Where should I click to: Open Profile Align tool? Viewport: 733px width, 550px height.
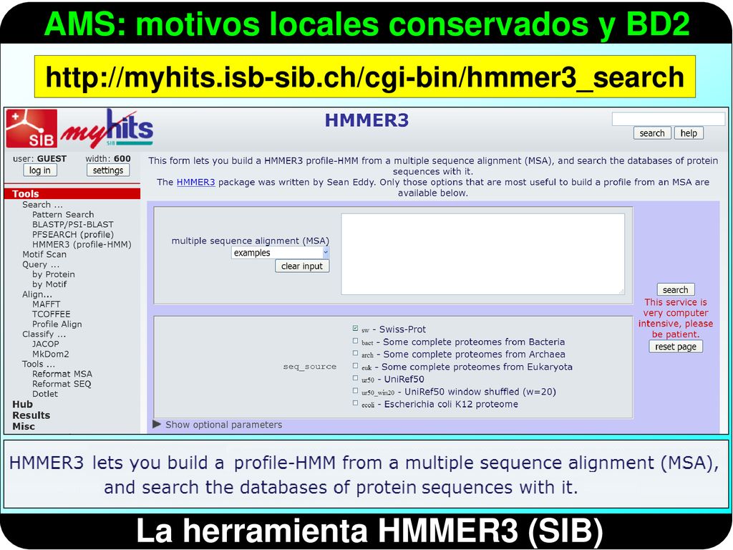(57, 324)
